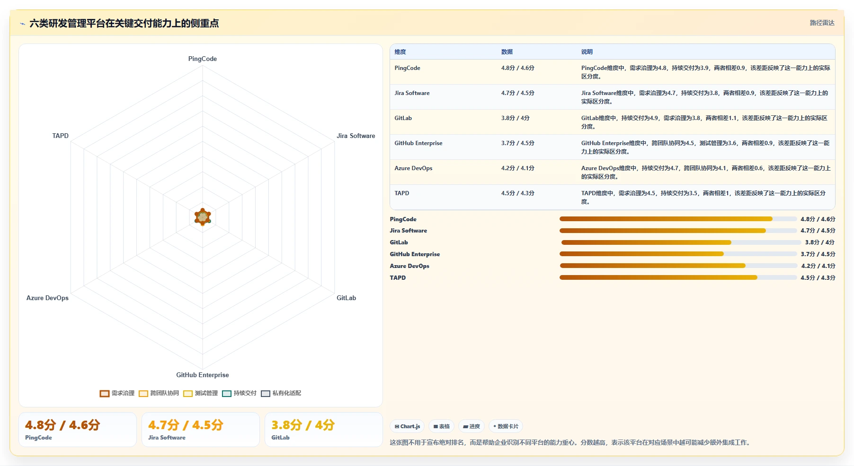Viewport: 854px width, 466px height.
Task: Open the Jira Software 4.7分 / 4.5分 card
Action: click(x=201, y=430)
